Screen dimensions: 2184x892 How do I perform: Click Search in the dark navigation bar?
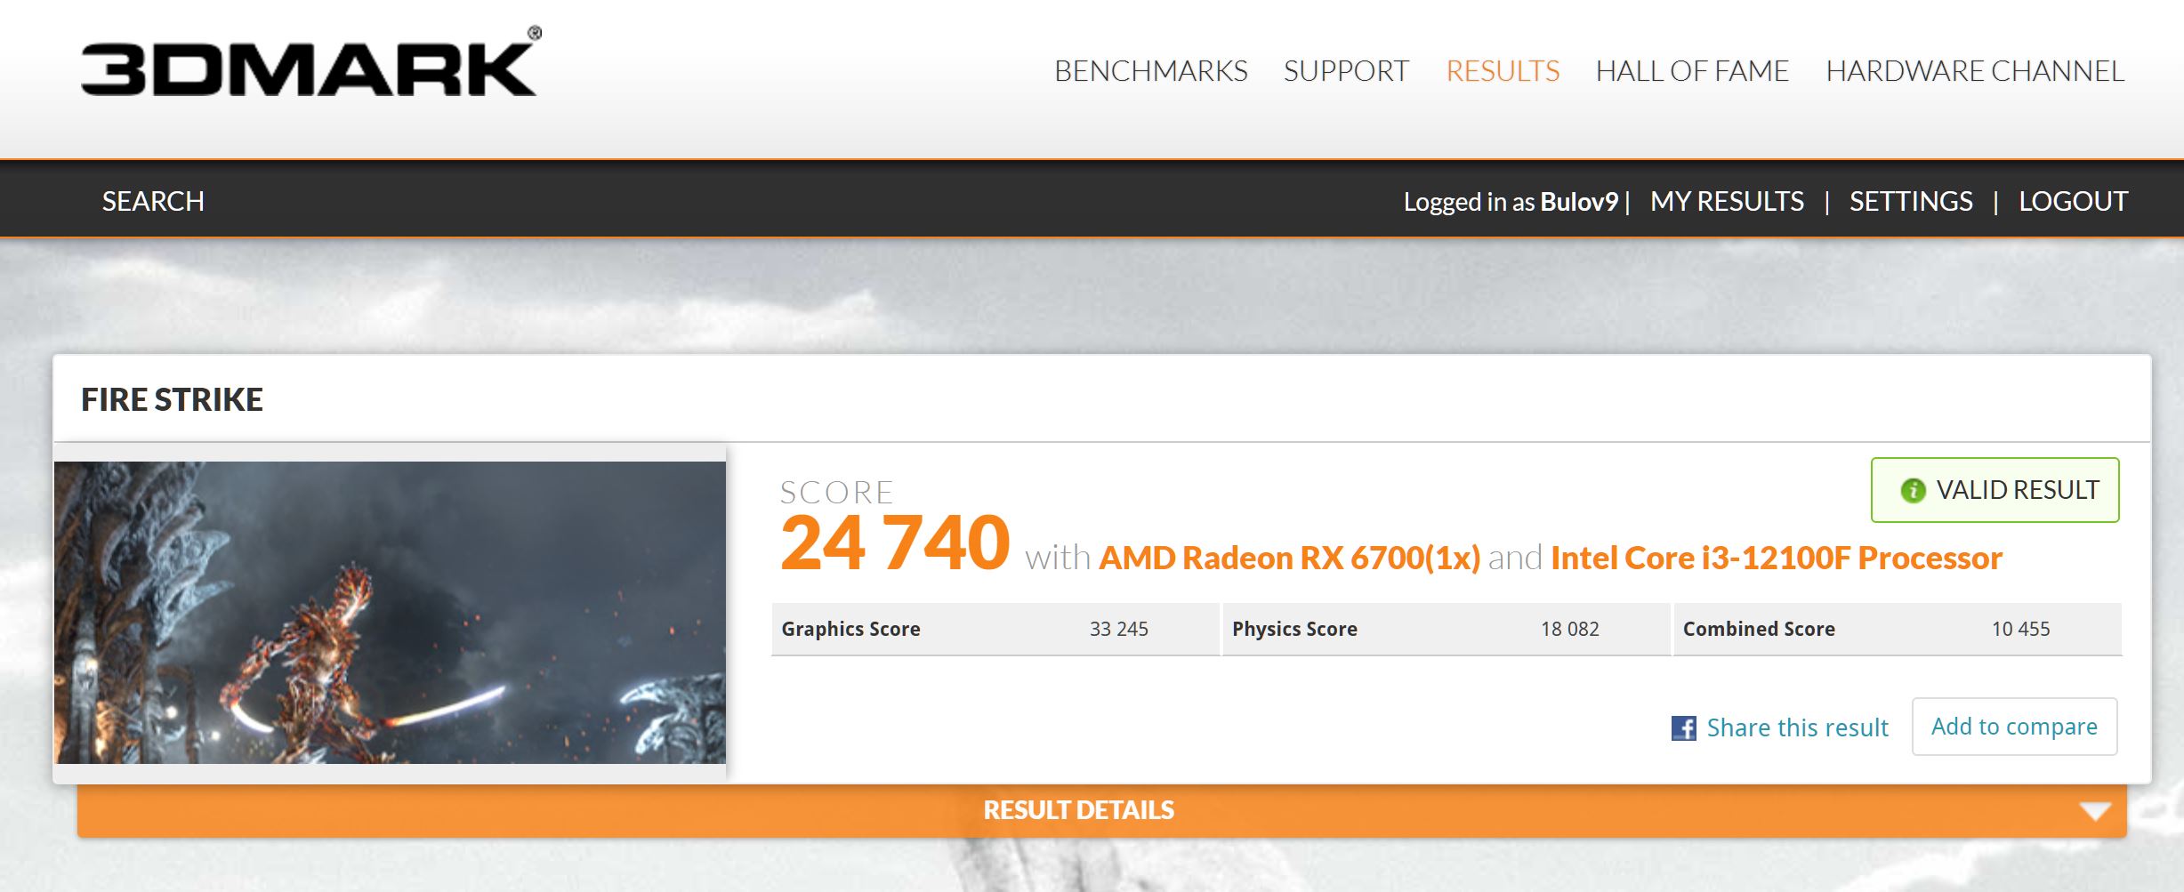(153, 202)
